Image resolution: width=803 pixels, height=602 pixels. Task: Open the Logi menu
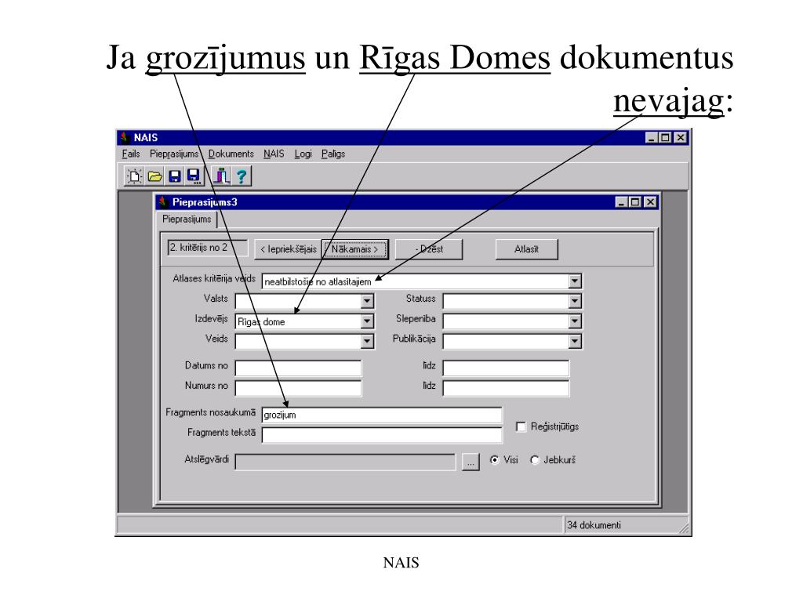point(303,154)
